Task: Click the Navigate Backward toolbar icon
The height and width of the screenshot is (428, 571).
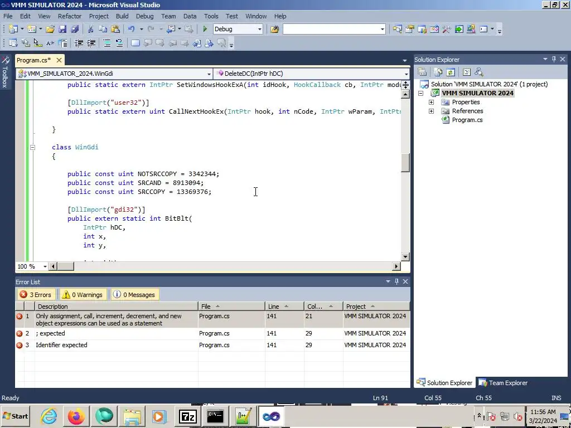Action: click(x=171, y=29)
